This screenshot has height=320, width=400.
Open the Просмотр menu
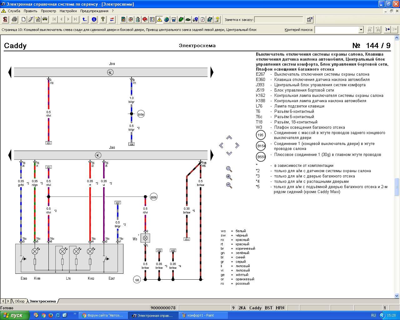coord(48,11)
